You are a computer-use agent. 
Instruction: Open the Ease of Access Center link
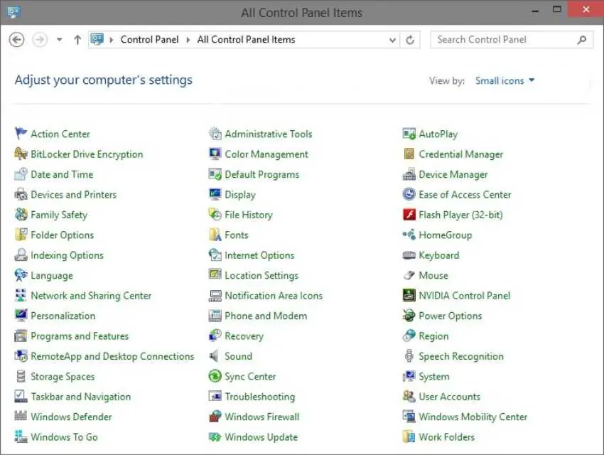(x=465, y=195)
